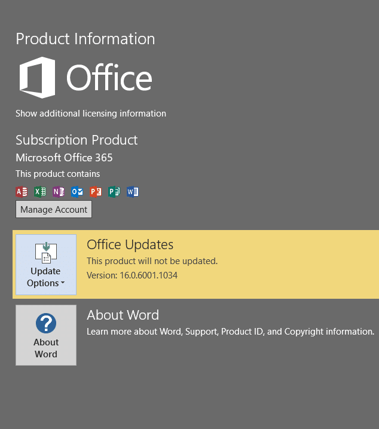
Task: Click the About Word heading text
Action: tap(123, 315)
